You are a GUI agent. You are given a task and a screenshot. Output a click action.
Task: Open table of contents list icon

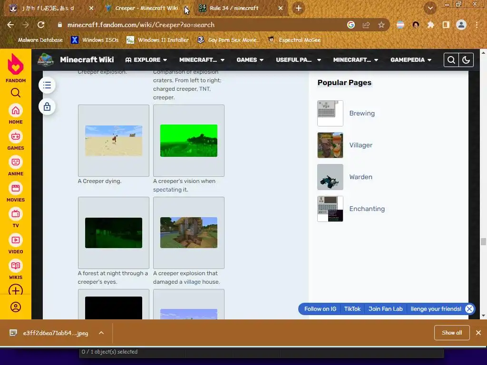click(47, 85)
